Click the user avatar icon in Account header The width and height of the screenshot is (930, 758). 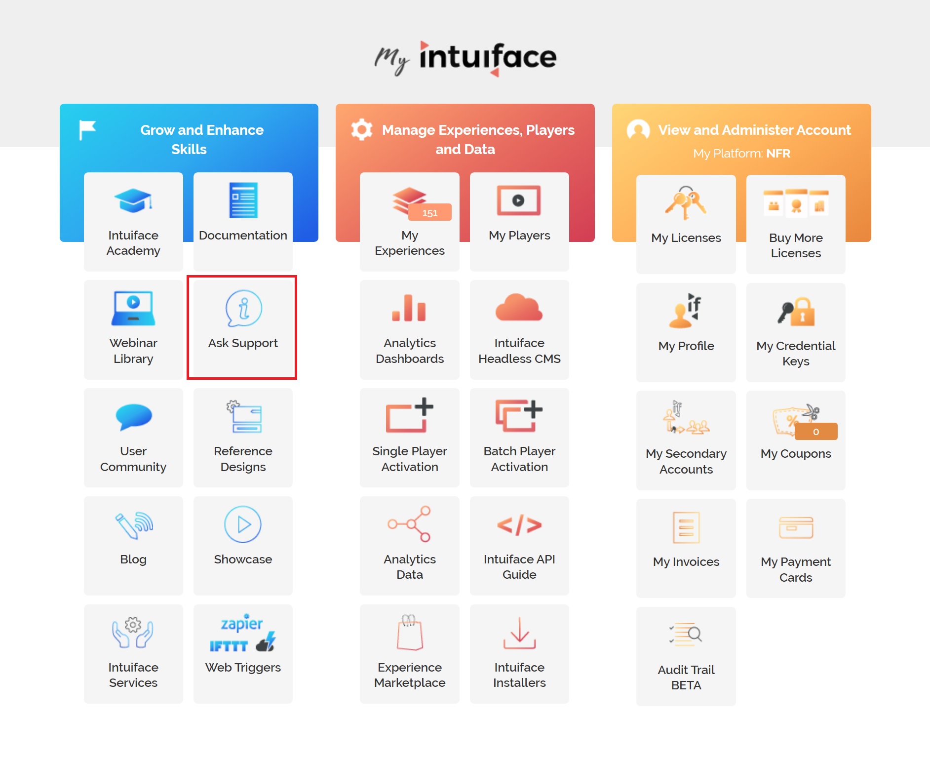point(638,130)
